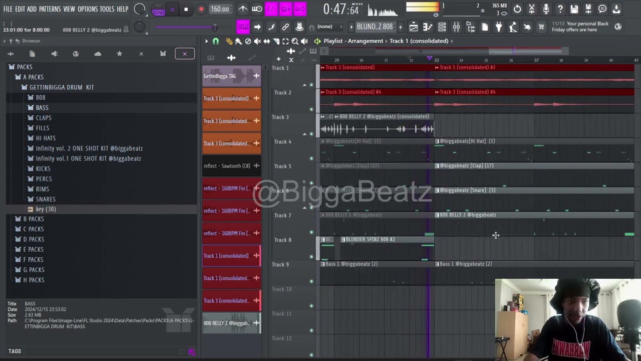Mute Track 10 using its green dot
The image size is (641, 361).
click(x=311, y=306)
